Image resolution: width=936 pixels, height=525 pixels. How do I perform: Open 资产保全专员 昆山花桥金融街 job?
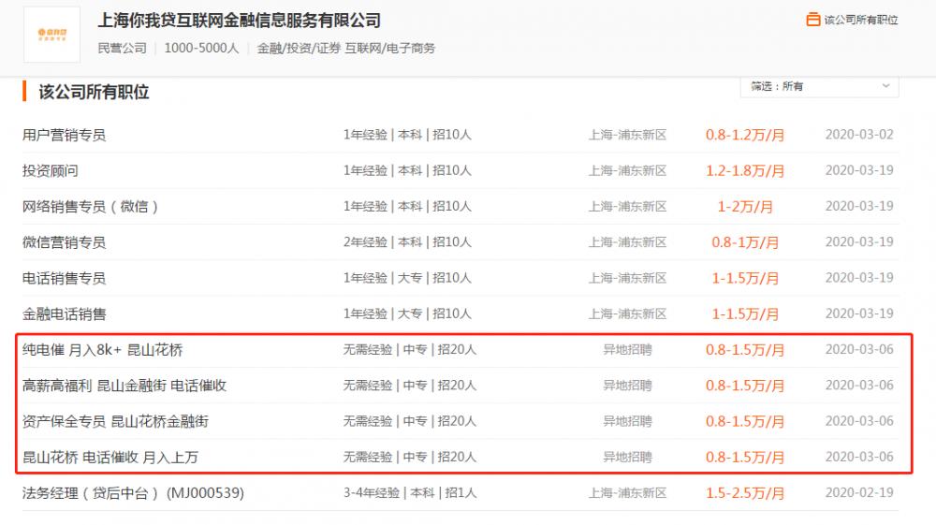115,421
